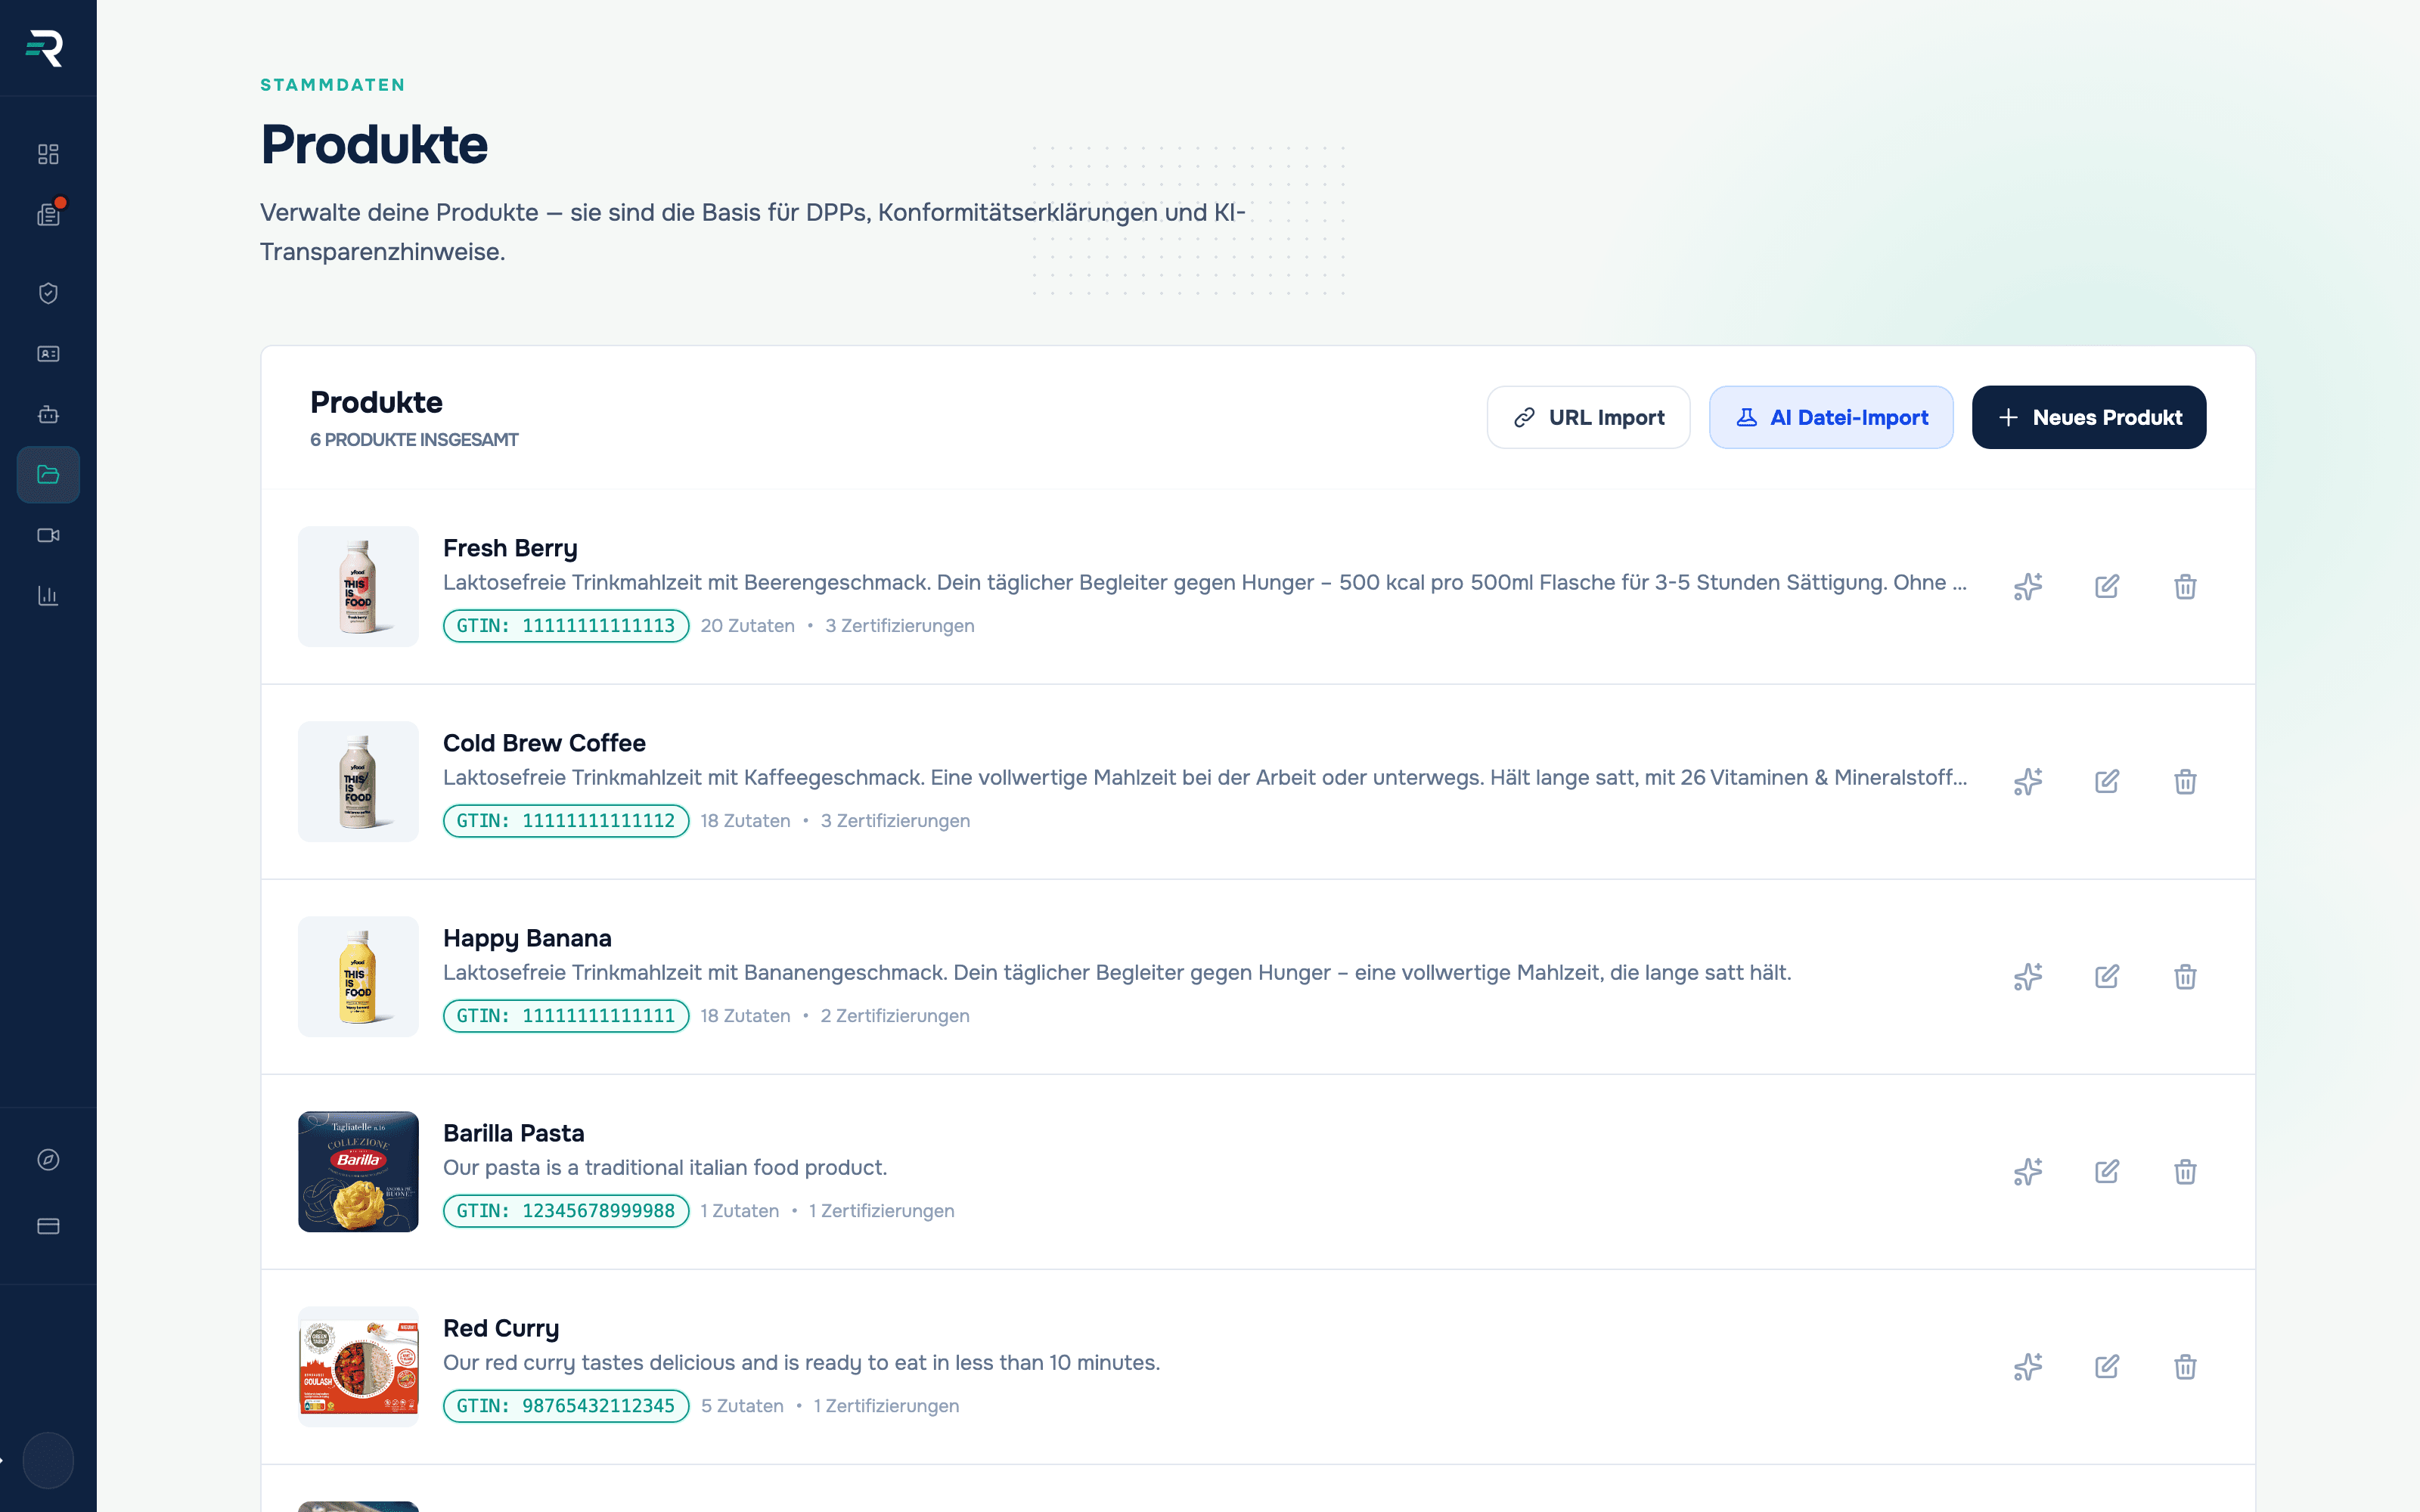The height and width of the screenshot is (1512, 2420).
Task: Open the bar chart icon in sidebar
Action: 48,596
